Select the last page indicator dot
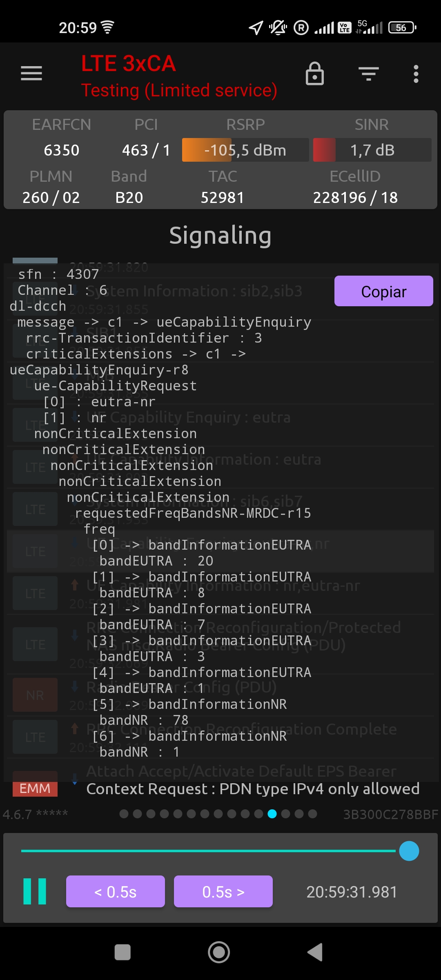Image resolution: width=441 pixels, height=980 pixels. (312, 814)
